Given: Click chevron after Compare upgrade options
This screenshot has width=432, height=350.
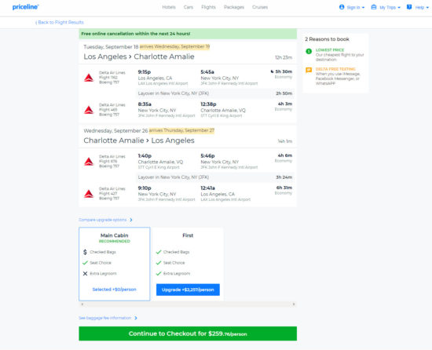Looking at the screenshot, I should [x=131, y=220].
